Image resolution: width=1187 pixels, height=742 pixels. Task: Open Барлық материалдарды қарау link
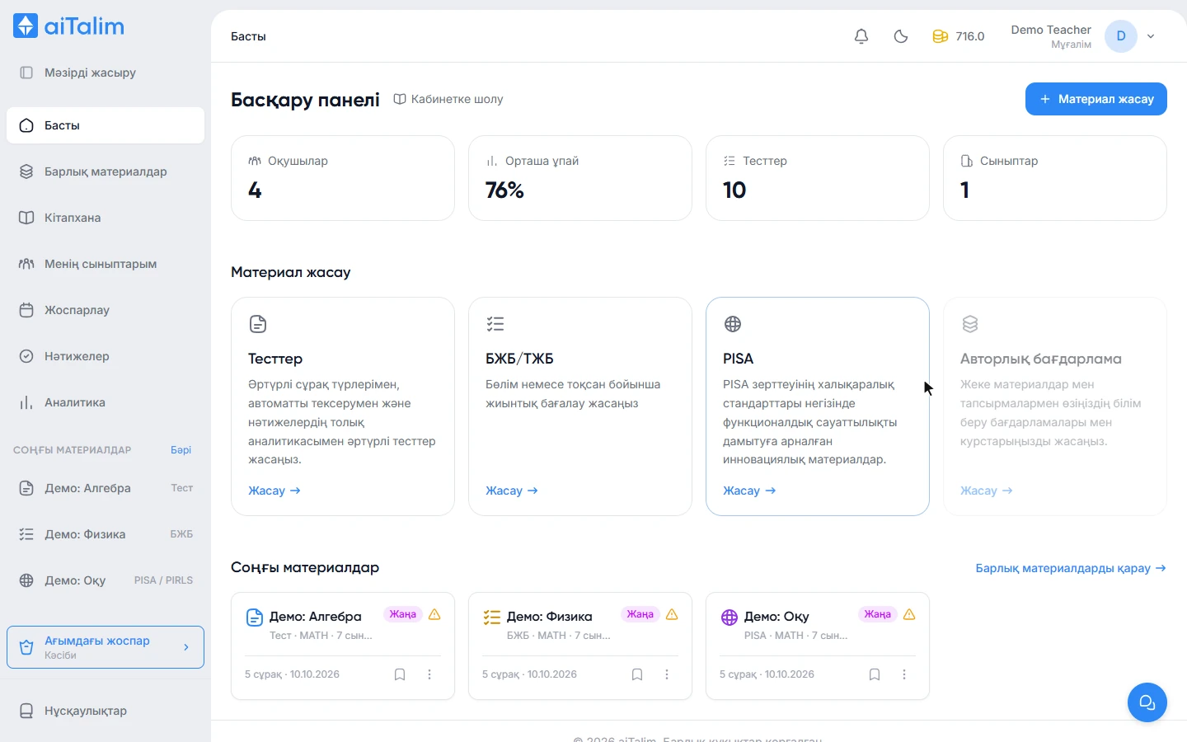pos(1071,568)
